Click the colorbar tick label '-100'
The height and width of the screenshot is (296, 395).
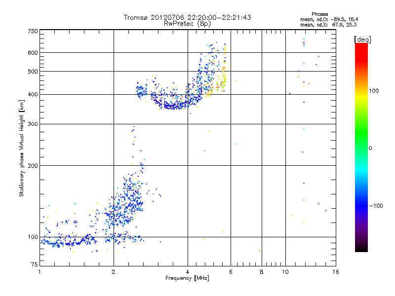(376, 206)
